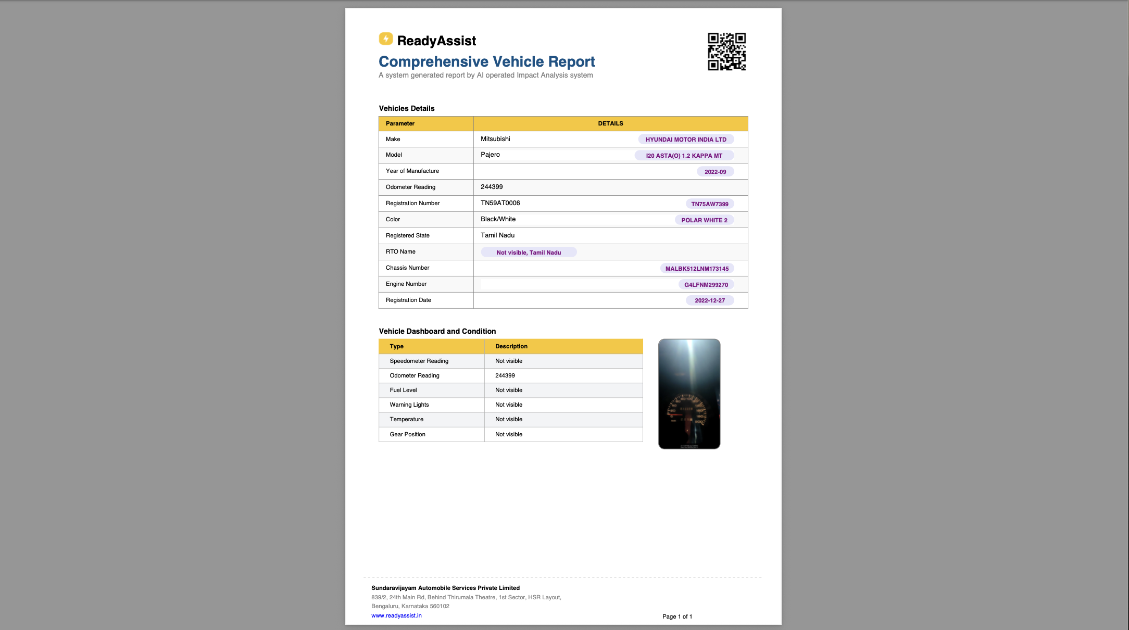Click the POLAR WHITE 2 color badge
Screen dimensions: 1129x630
pyautogui.click(x=704, y=220)
